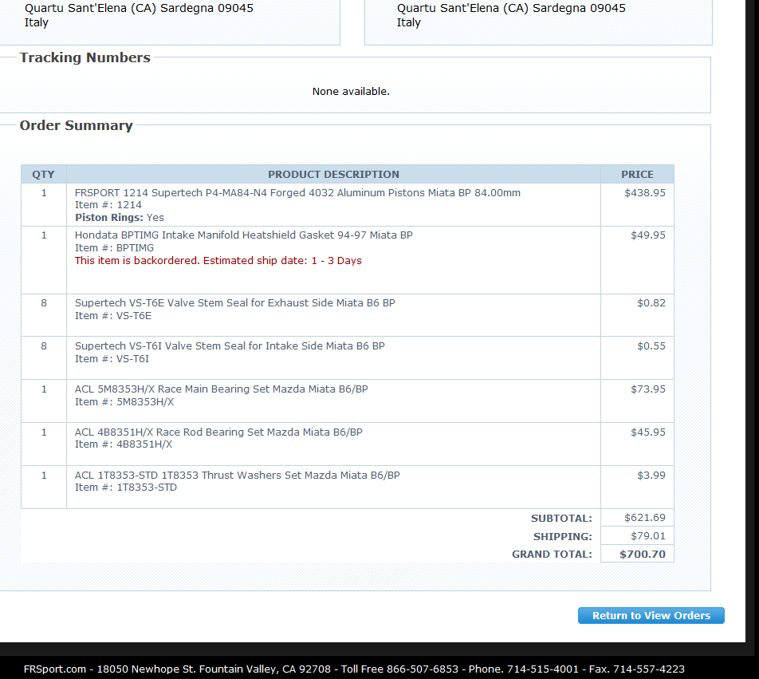Click the PRODUCT DESCRIPTION column header
Screen dimensions: 759x679
click(x=333, y=175)
